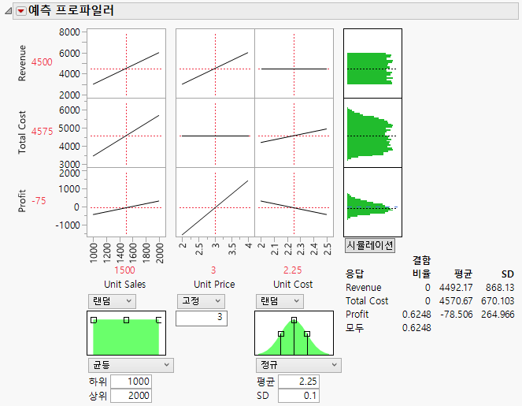
Task: Click the 결함 비율 column header
Action: [421, 266]
